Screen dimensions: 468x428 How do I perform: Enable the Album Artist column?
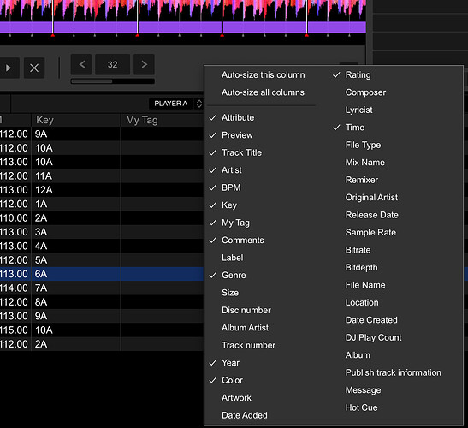pyautogui.click(x=245, y=328)
